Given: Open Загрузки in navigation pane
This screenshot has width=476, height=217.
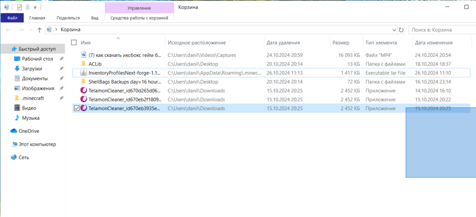Looking at the screenshot, I should click(x=32, y=69).
